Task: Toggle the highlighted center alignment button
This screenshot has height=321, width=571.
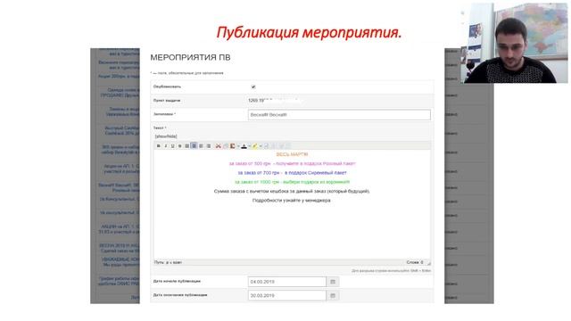Action: (x=194, y=146)
